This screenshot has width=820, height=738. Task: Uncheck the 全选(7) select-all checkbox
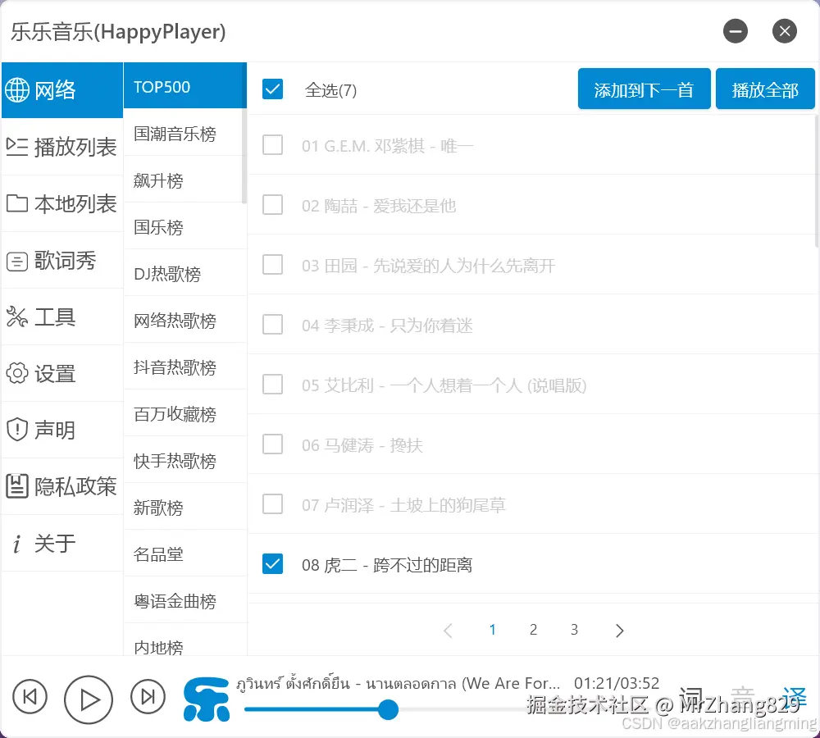click(272, 90)
